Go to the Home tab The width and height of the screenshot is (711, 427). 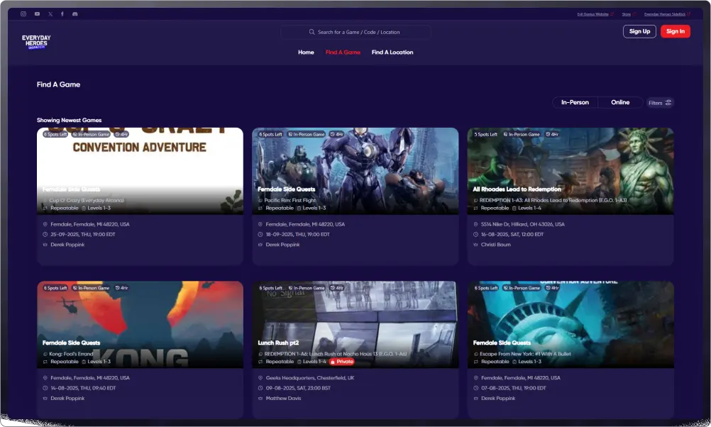point(306,52)
